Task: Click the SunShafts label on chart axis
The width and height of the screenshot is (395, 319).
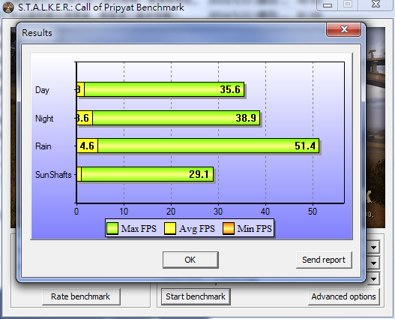Action: coord(53,175)
